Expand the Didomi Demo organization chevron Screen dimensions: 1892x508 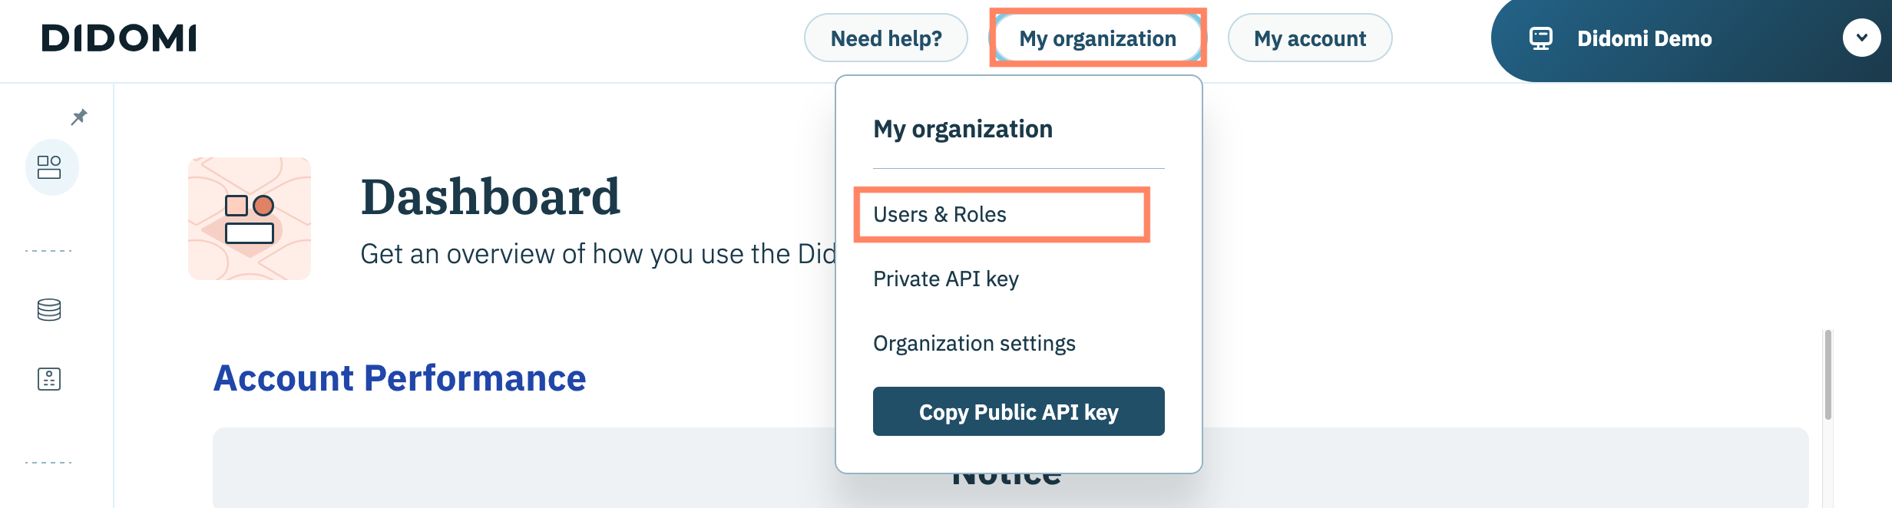(x=1861, y=38)
